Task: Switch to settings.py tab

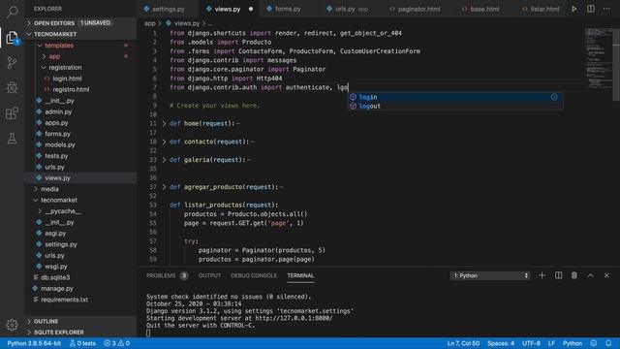Action: click(169, 9)
